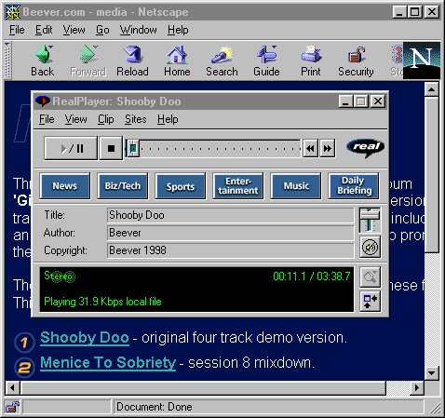
Task: Open Netscape Edit menu
Action: 44,30
